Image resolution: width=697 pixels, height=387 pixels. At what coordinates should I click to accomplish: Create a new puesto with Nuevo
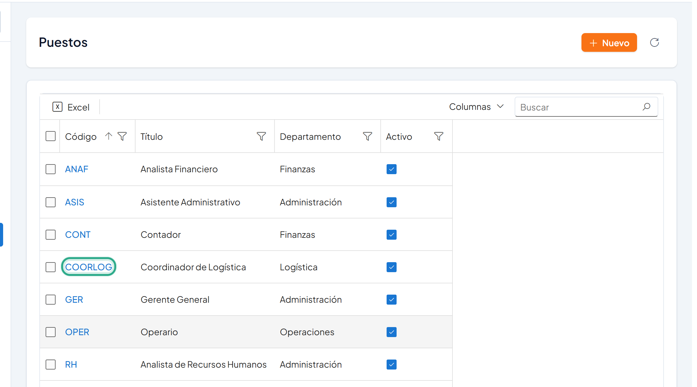click(609, 42)
